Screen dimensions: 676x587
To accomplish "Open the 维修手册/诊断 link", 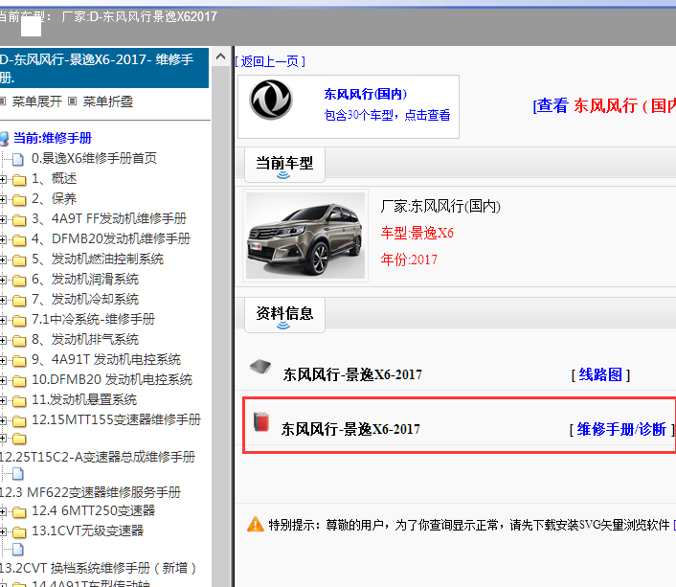I will coord(621,429).
